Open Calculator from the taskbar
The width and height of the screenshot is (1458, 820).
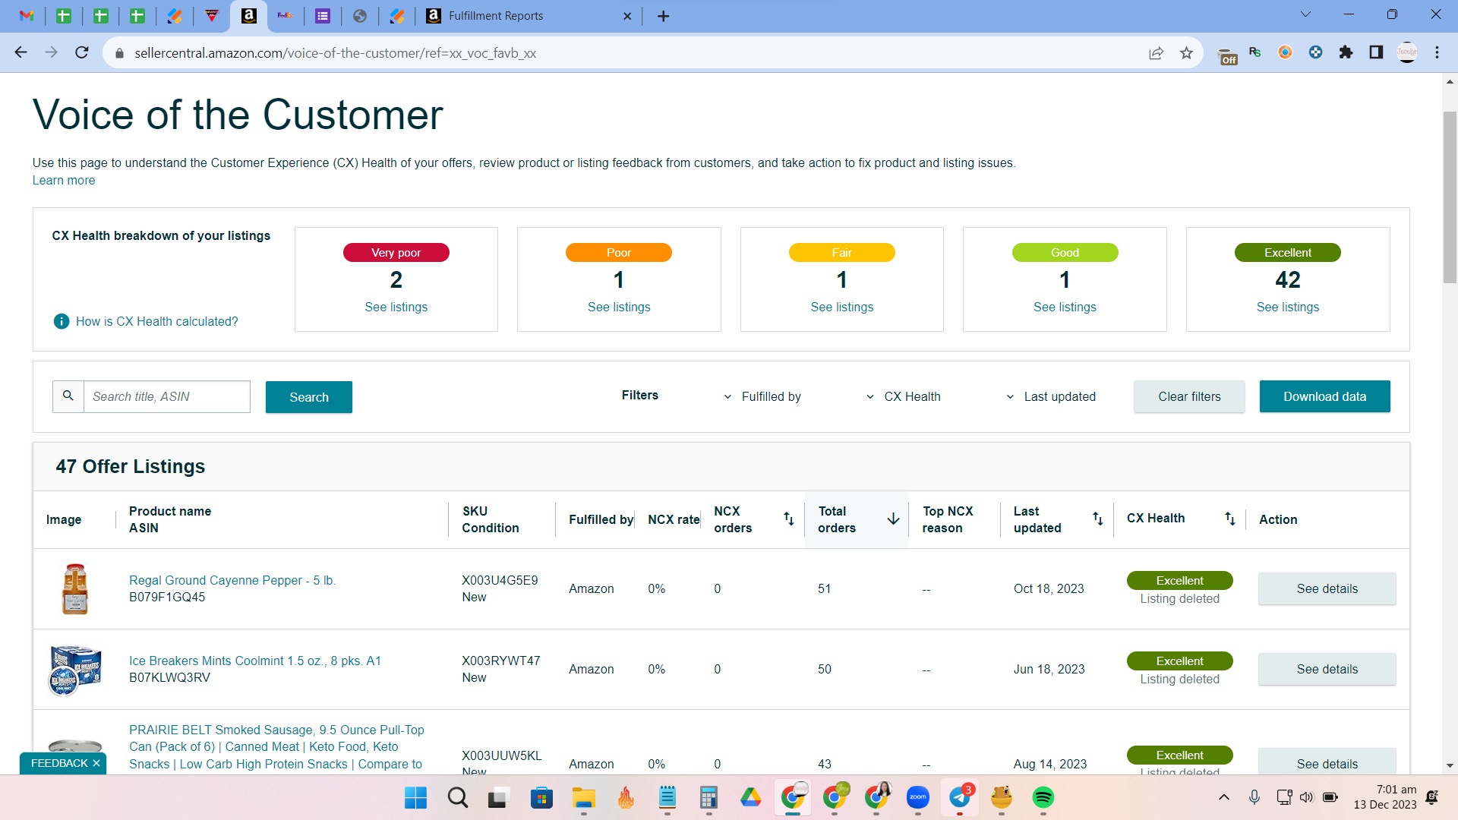click(708, 797)
